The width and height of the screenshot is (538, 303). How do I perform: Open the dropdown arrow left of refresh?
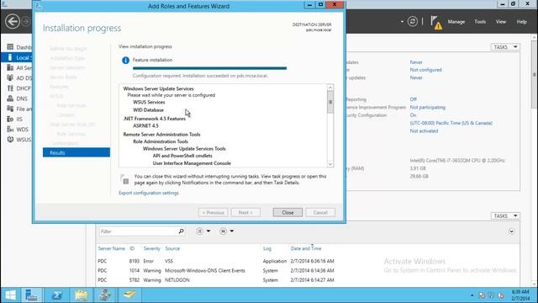click(402, 22)
